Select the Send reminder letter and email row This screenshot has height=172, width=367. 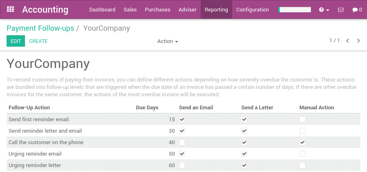45,131
